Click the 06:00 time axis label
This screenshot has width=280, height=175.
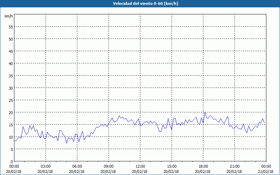(77, 167)
